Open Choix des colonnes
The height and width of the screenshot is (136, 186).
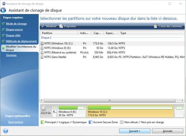[x=168, y=26]
